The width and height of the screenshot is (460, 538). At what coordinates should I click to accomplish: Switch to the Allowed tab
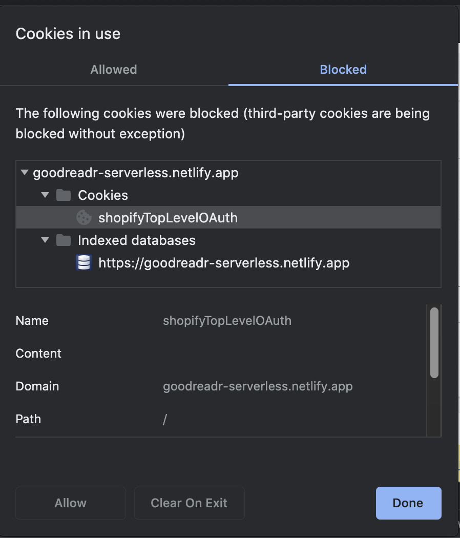point(113,70)
